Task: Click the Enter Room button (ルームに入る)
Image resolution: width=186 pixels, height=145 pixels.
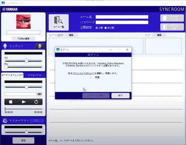Action: point(172,27)
